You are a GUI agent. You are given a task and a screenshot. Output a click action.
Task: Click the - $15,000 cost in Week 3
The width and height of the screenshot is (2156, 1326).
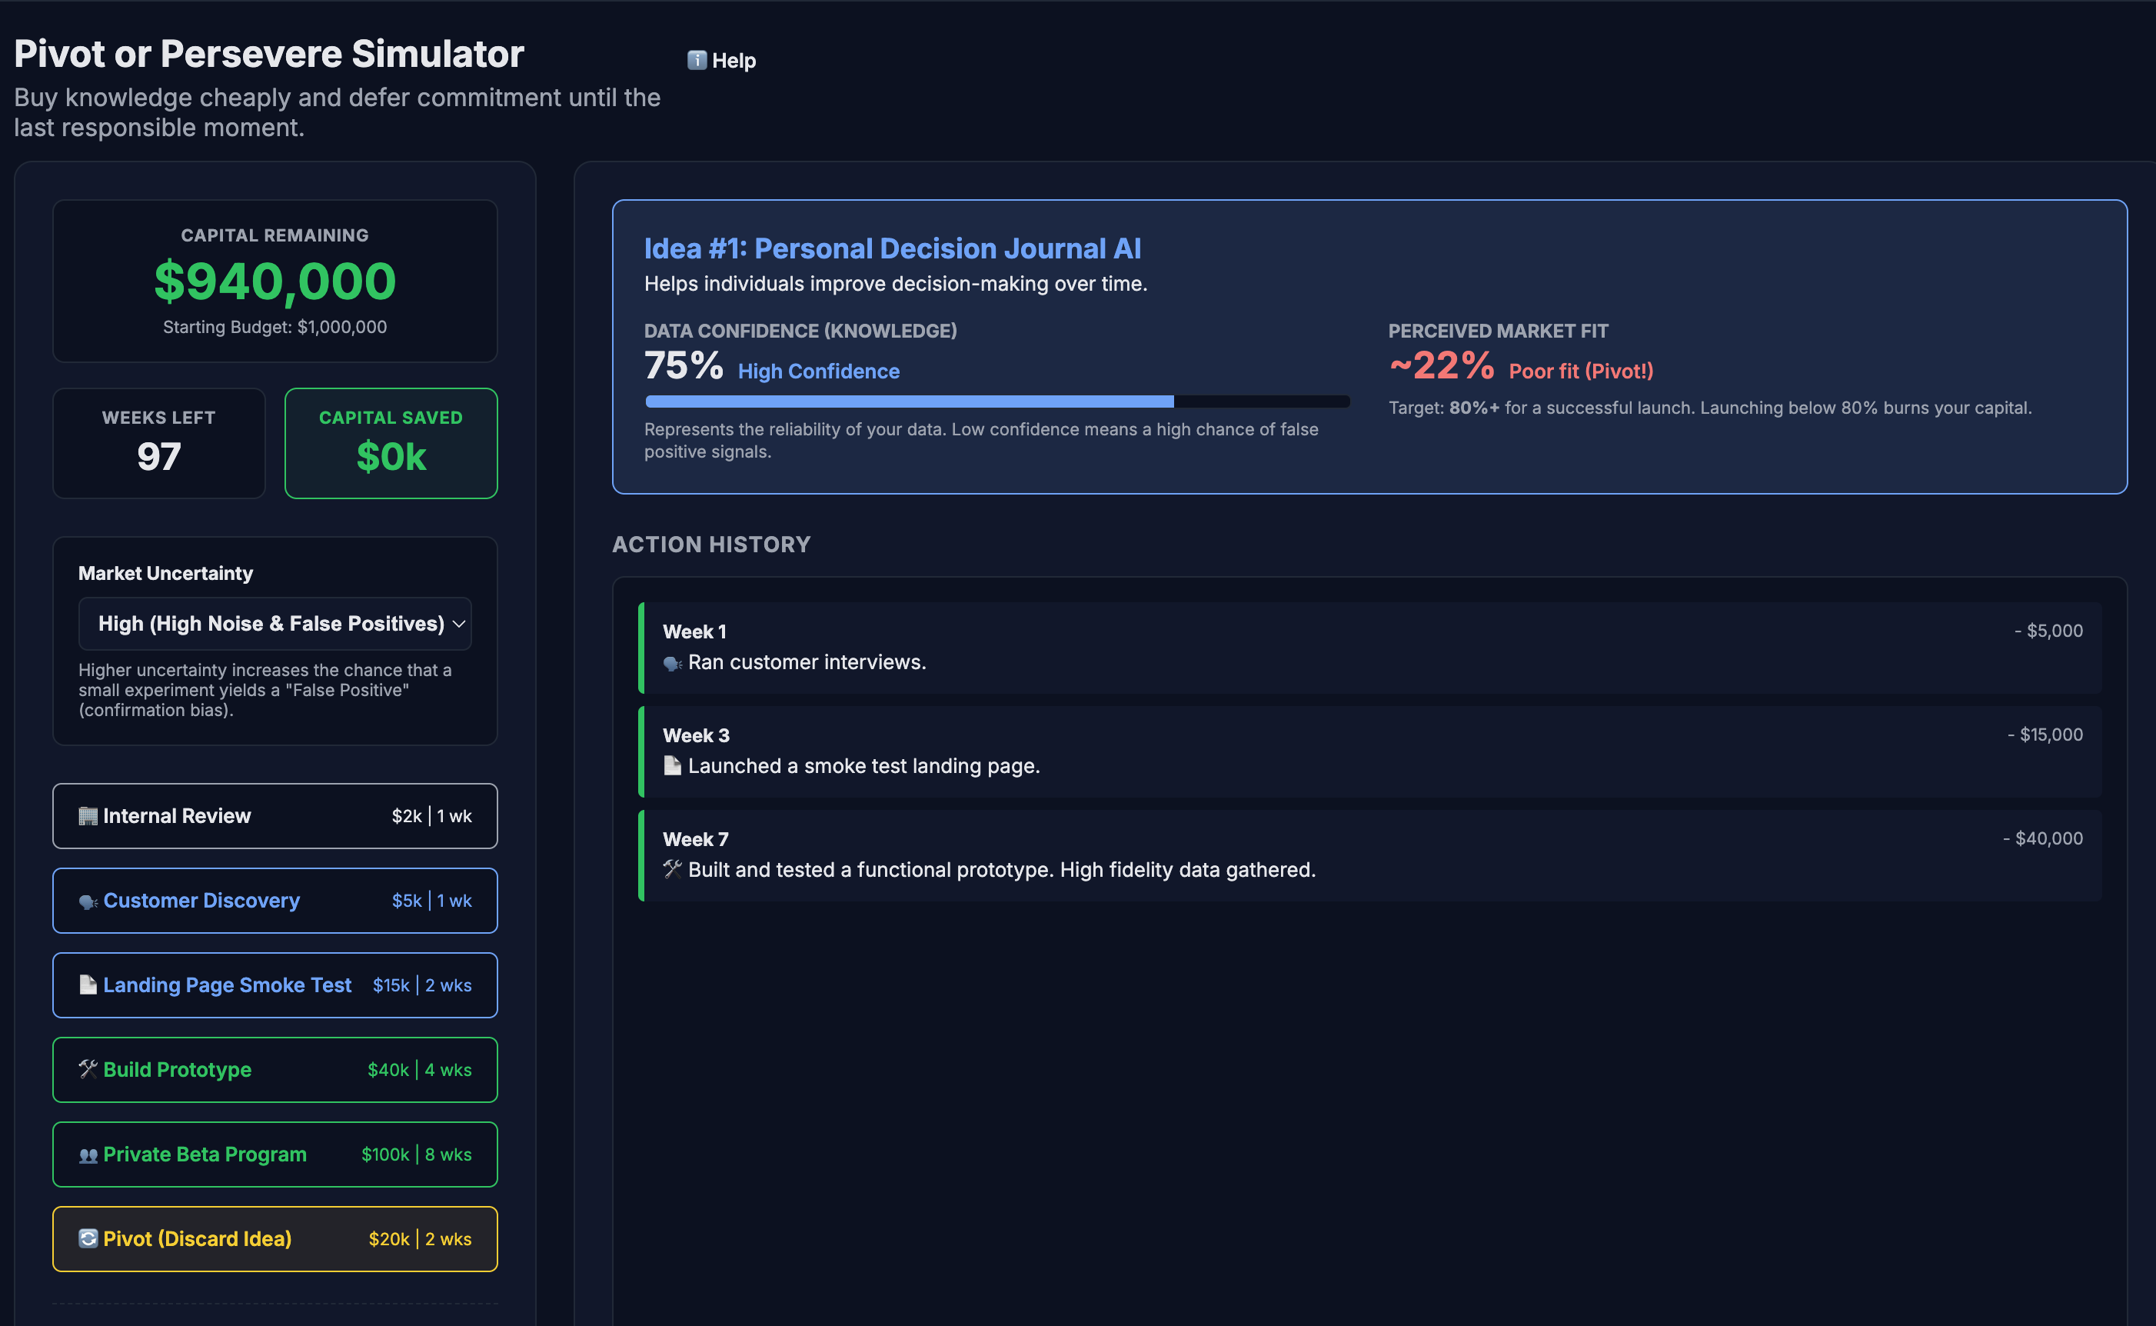[x=2045, y=735]
